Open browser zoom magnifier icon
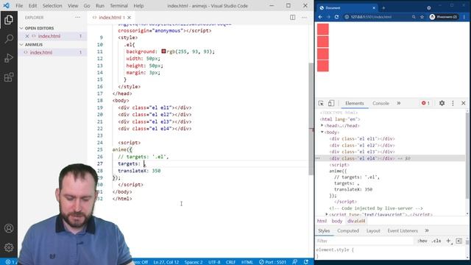This screenshot has height=265, width=471. point(414,17)
